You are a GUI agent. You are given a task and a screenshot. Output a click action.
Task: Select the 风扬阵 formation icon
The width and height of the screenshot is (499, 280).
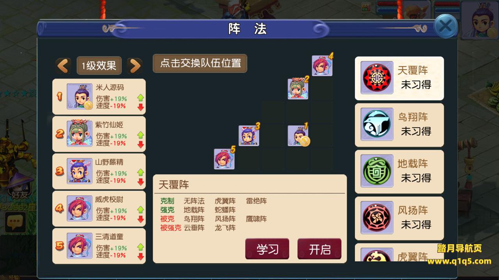point(377,218)
